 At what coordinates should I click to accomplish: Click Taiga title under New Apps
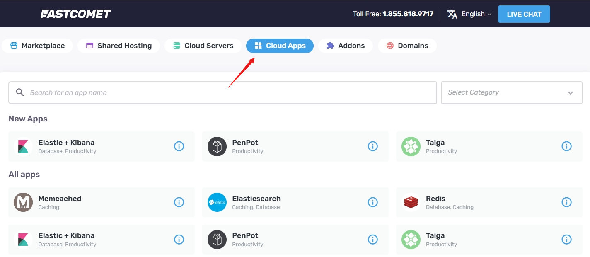[x=435, y=143]
